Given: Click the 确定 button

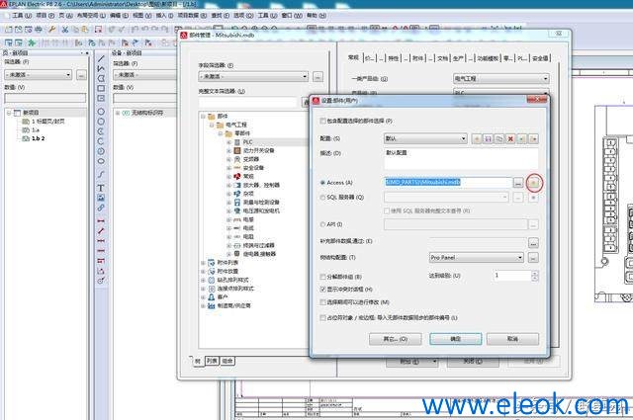Looking at the screenshot, I should click(456, 339).
